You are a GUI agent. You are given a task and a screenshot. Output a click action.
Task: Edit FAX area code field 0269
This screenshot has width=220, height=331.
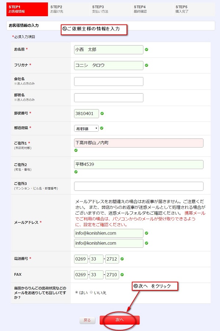[81, 275]
